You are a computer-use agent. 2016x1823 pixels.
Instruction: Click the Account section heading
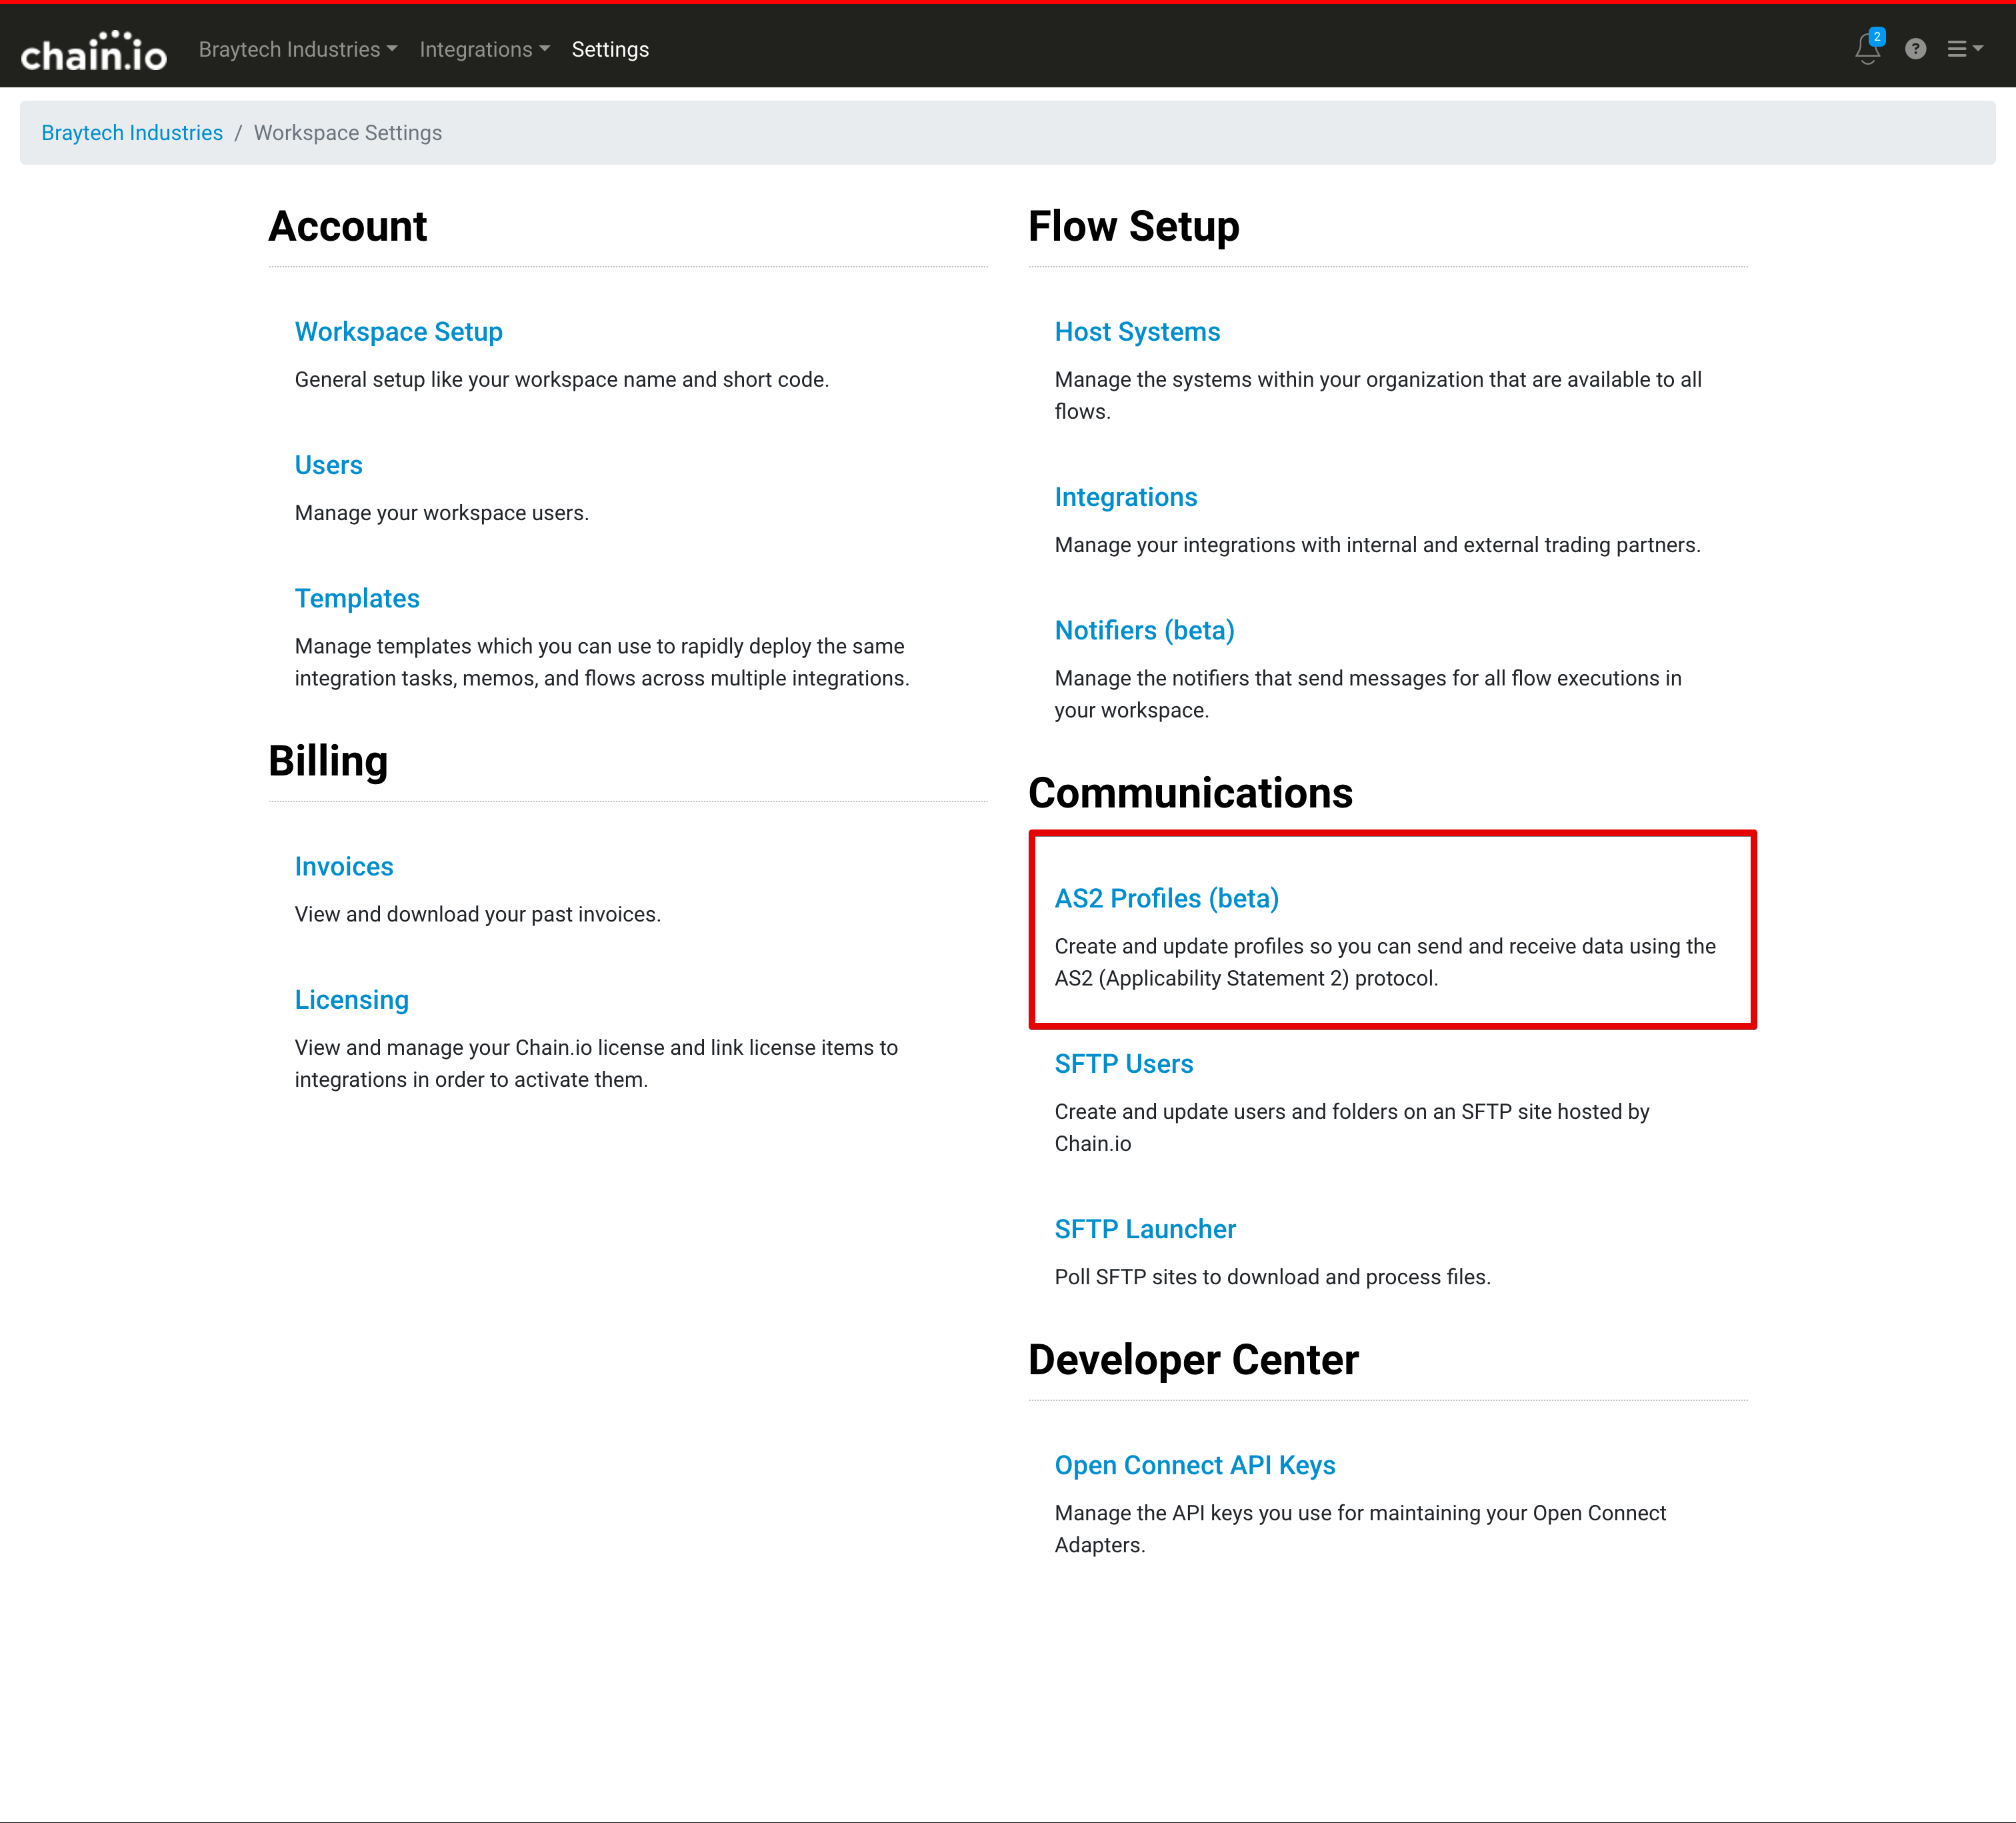point(347,226)
